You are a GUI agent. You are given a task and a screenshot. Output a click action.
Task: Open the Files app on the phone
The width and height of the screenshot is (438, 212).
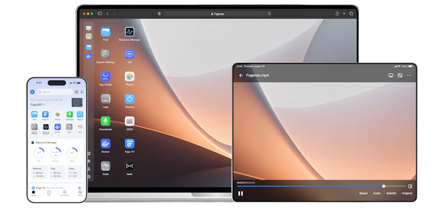point(34,114)
